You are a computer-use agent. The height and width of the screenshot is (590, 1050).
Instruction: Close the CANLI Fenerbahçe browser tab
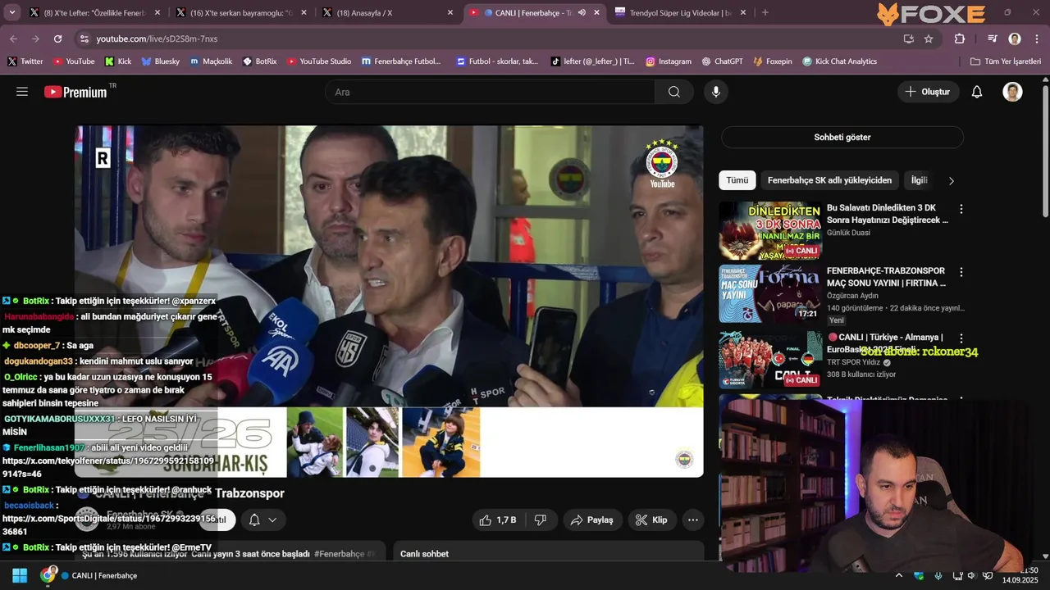click(x=596, y=12)
